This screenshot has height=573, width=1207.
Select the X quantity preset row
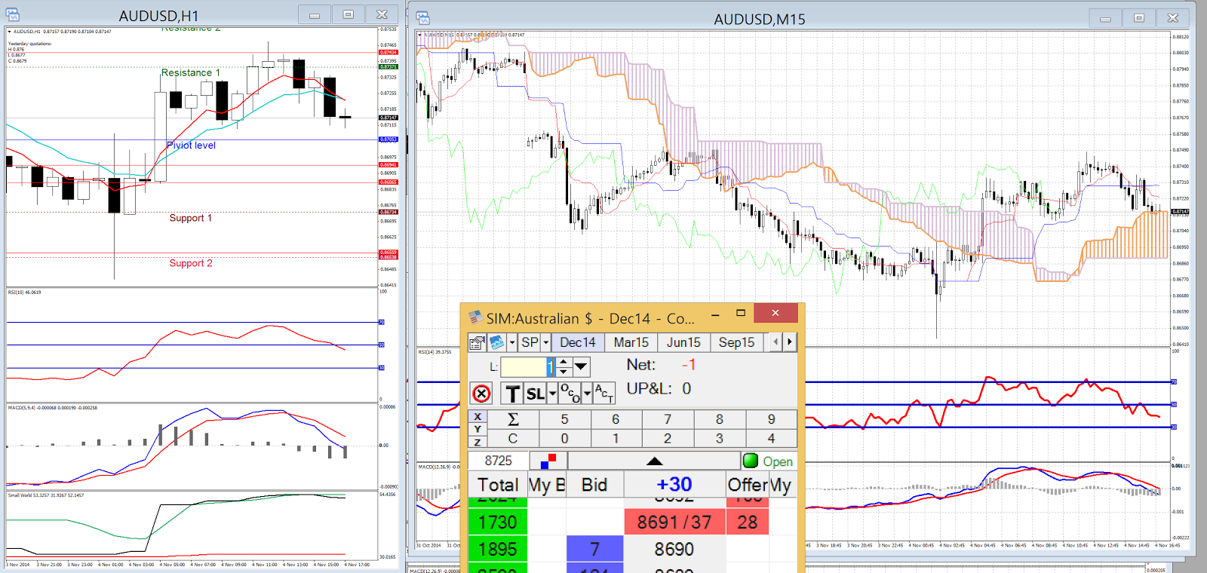coord(478,416)
